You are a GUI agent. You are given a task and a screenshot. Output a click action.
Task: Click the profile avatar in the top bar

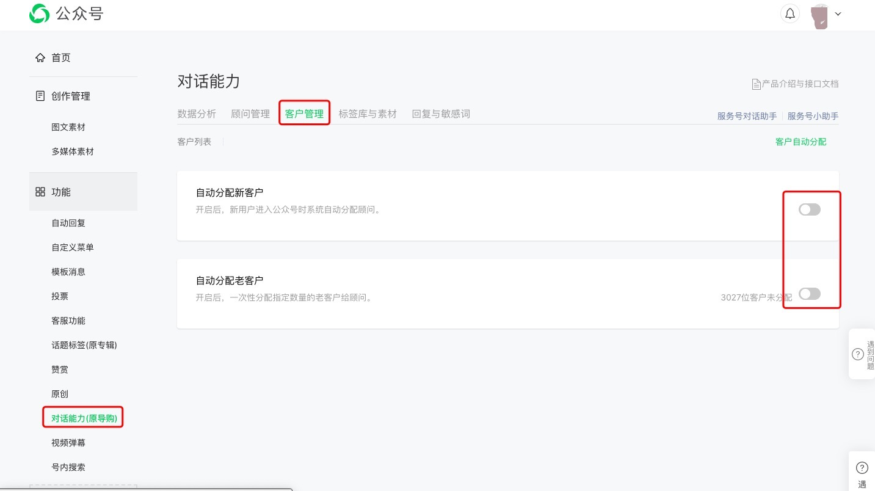820,13
